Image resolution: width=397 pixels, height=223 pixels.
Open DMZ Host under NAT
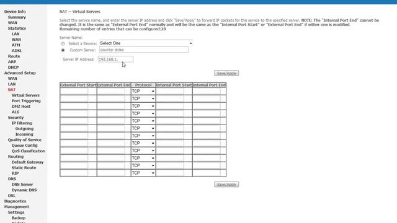coord(21,107)
